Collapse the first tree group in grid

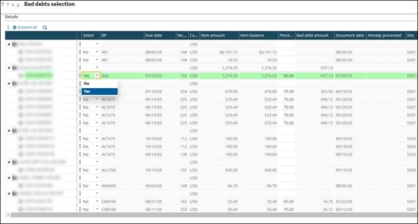coord(8,44)
